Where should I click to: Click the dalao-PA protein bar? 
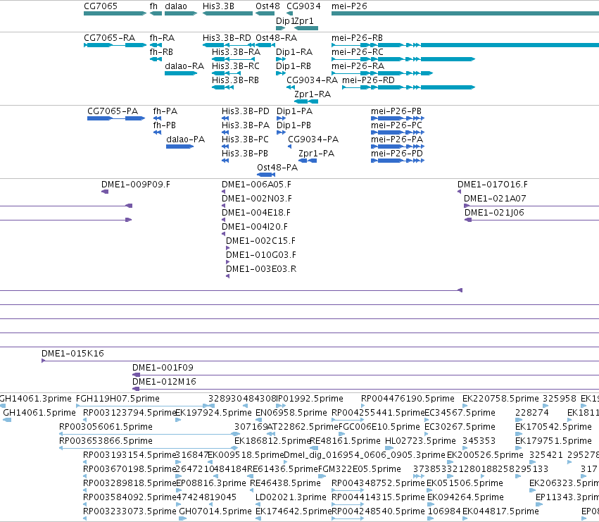[179, 147]
